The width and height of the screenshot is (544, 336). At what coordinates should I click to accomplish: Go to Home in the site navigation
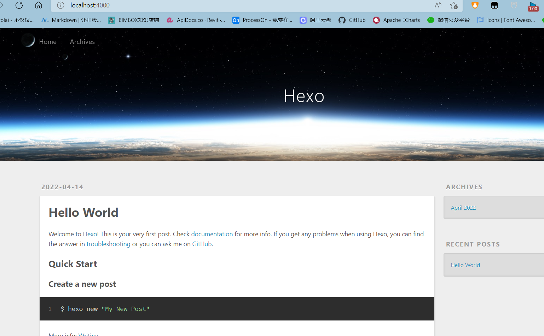[x=48, y=42]
